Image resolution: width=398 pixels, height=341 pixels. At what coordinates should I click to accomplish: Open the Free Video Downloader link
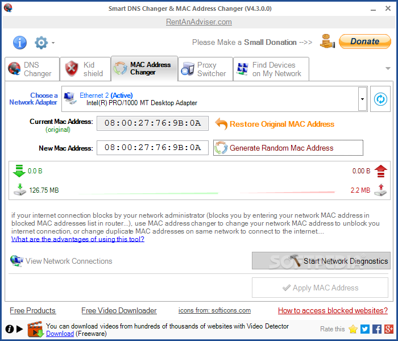[119, 310]
